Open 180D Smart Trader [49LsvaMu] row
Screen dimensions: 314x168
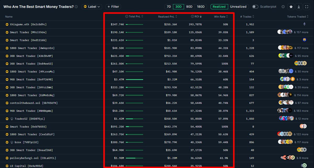pos(157,71)
